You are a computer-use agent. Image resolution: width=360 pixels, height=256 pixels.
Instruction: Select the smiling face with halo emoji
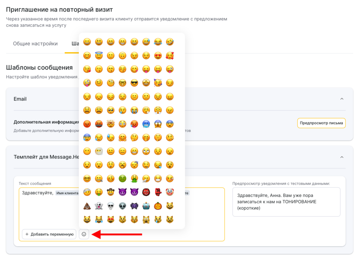[x=99, y=56]
